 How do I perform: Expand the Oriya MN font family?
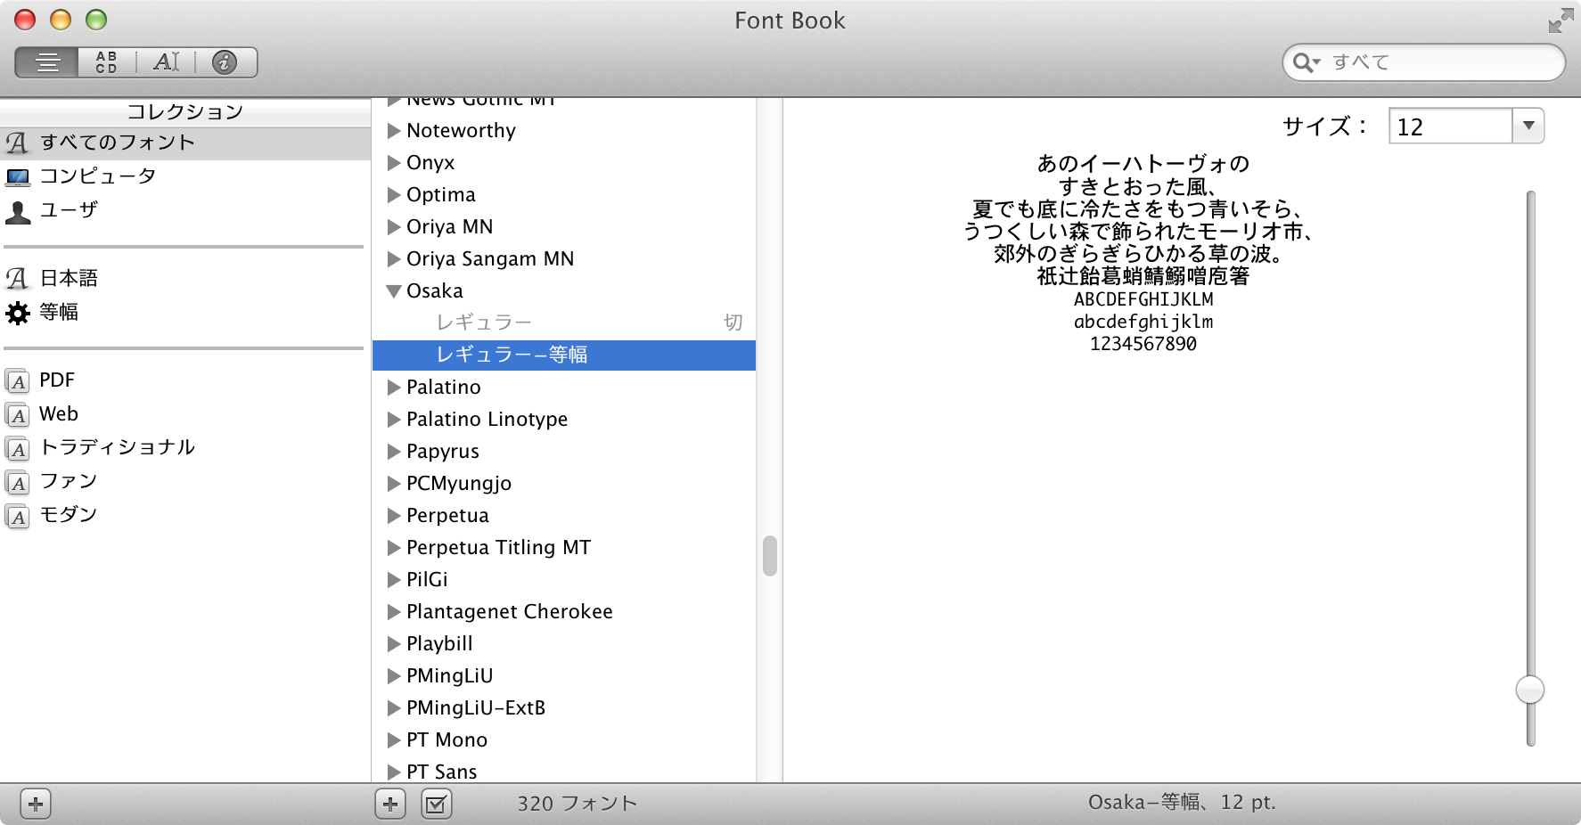pyautogui.click(x=393, y=227)
